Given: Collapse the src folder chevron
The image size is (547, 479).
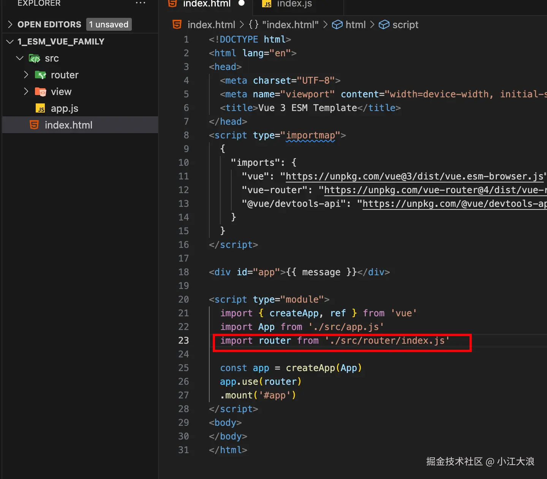Looking at the screenshot, I should pos(20,58).
